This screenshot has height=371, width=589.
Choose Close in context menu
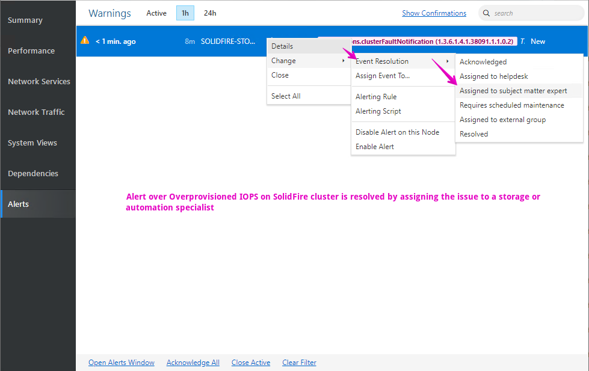[309, 75]
